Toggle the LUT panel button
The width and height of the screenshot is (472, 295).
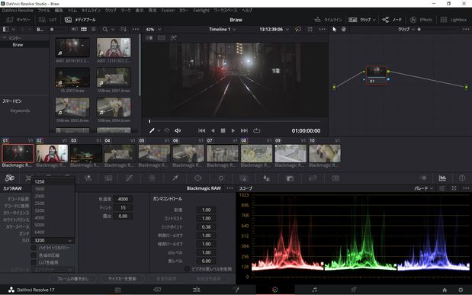[x=48, y=20]
